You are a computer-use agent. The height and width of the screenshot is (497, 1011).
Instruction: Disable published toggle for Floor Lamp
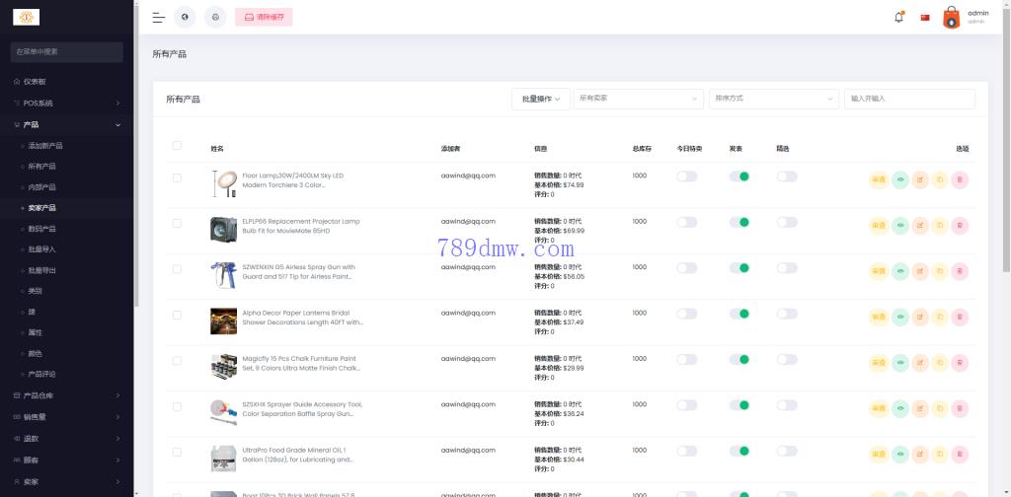[739, 177]
